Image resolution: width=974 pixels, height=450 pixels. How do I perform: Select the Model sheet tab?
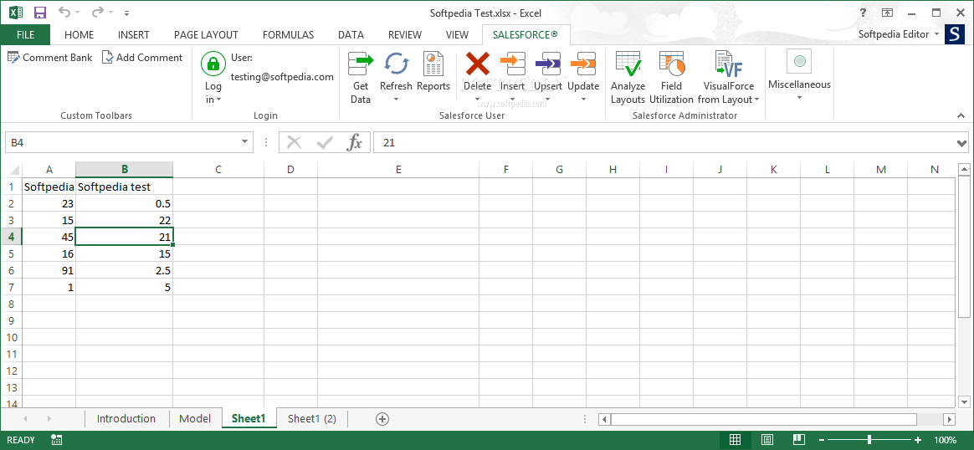click(x=195, y=419)
